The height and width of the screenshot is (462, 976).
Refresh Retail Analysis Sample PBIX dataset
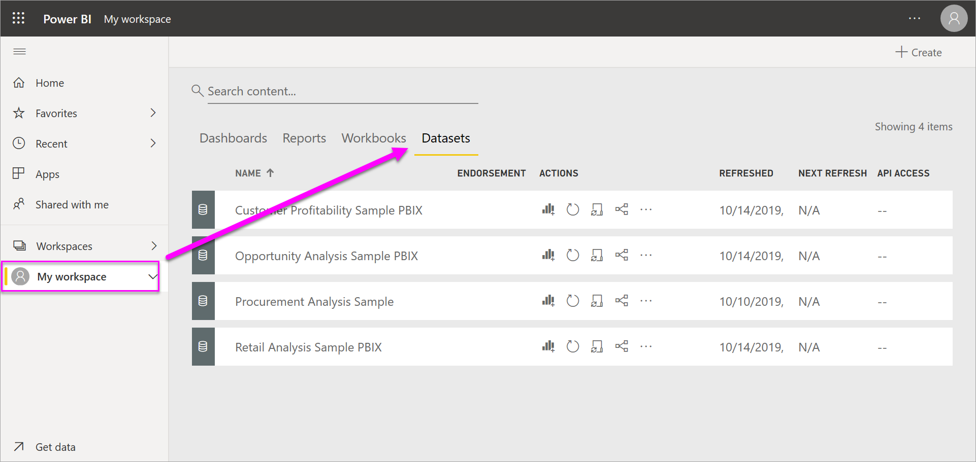coord(573,346)
